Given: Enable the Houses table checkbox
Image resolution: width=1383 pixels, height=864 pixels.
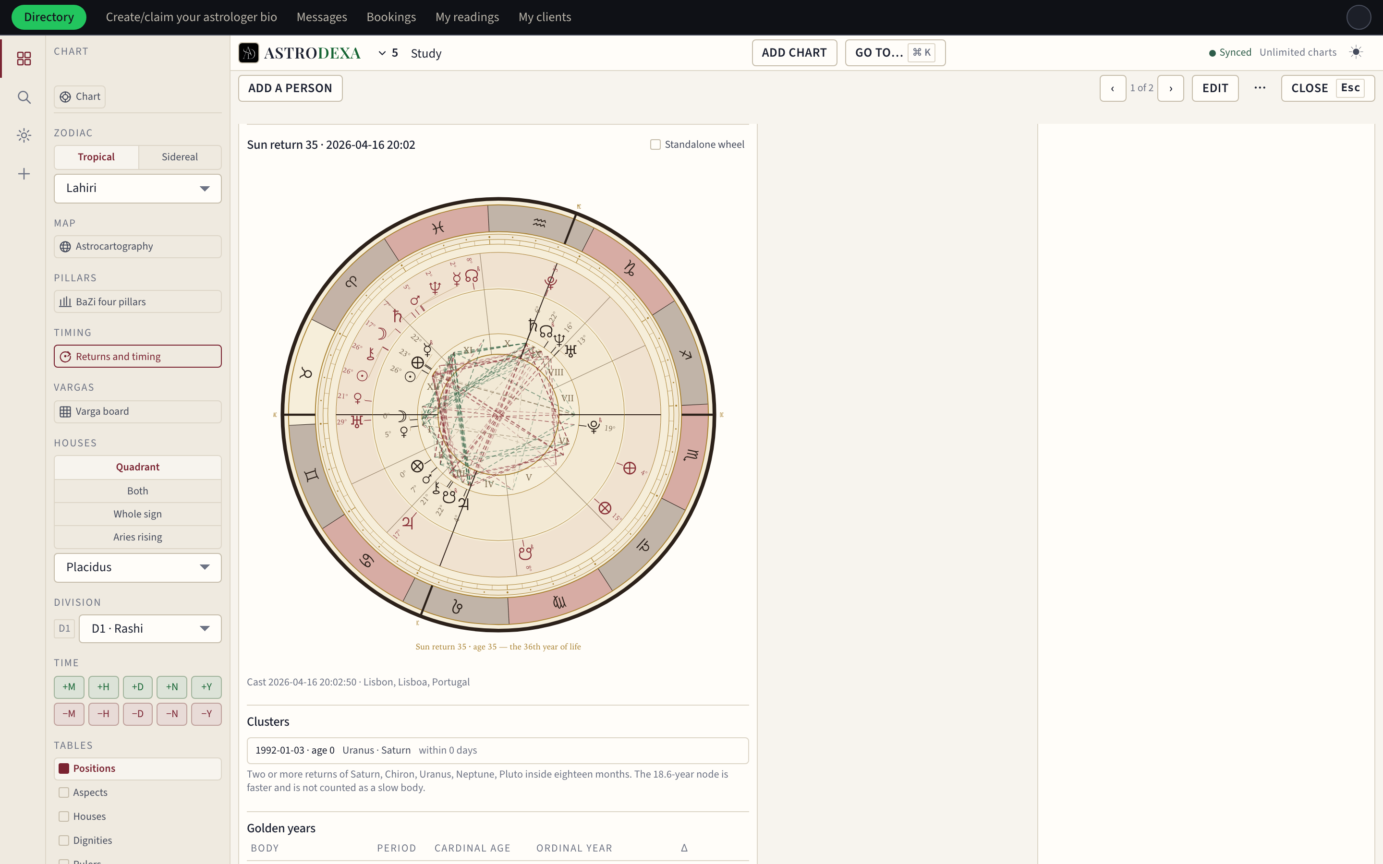Looking at the screenshot, I should (64, 816).
